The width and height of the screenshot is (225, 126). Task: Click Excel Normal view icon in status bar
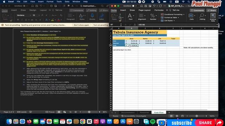point(171,116)
